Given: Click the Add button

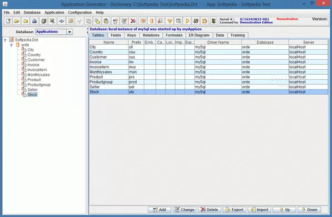Looking at the screenshot, I should 160,210.
